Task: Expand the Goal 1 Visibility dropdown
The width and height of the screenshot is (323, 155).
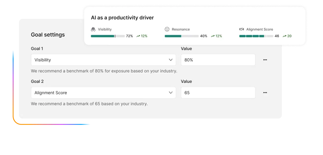Action: (103, 60)
